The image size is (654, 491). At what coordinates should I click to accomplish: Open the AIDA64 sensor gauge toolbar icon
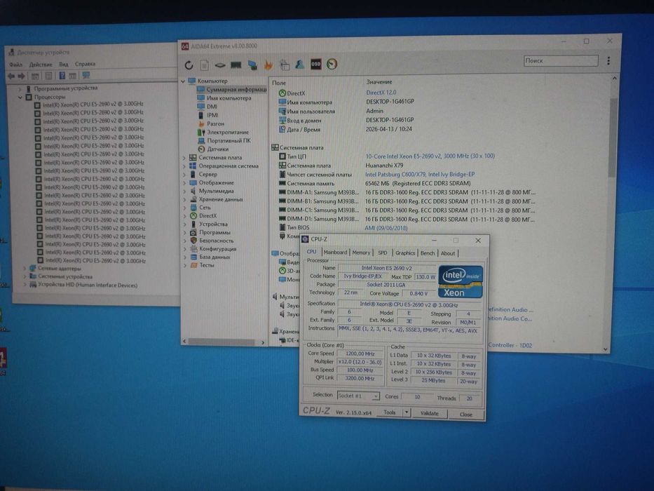[332, 64]
